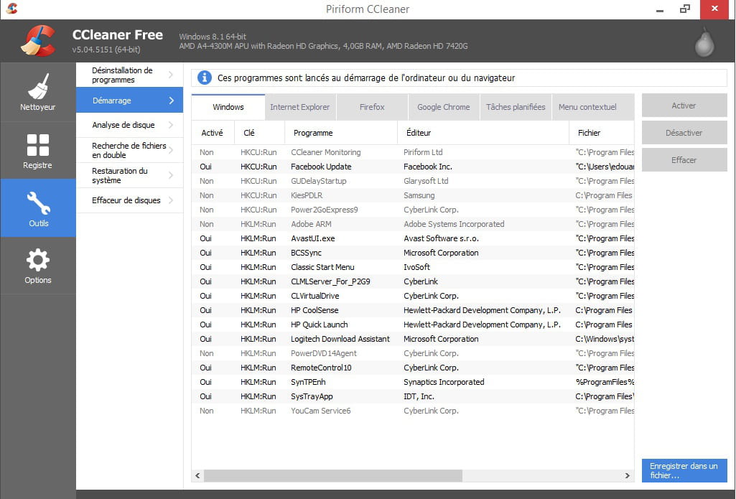Sort by the Éditeur column header

click(483, 133)
